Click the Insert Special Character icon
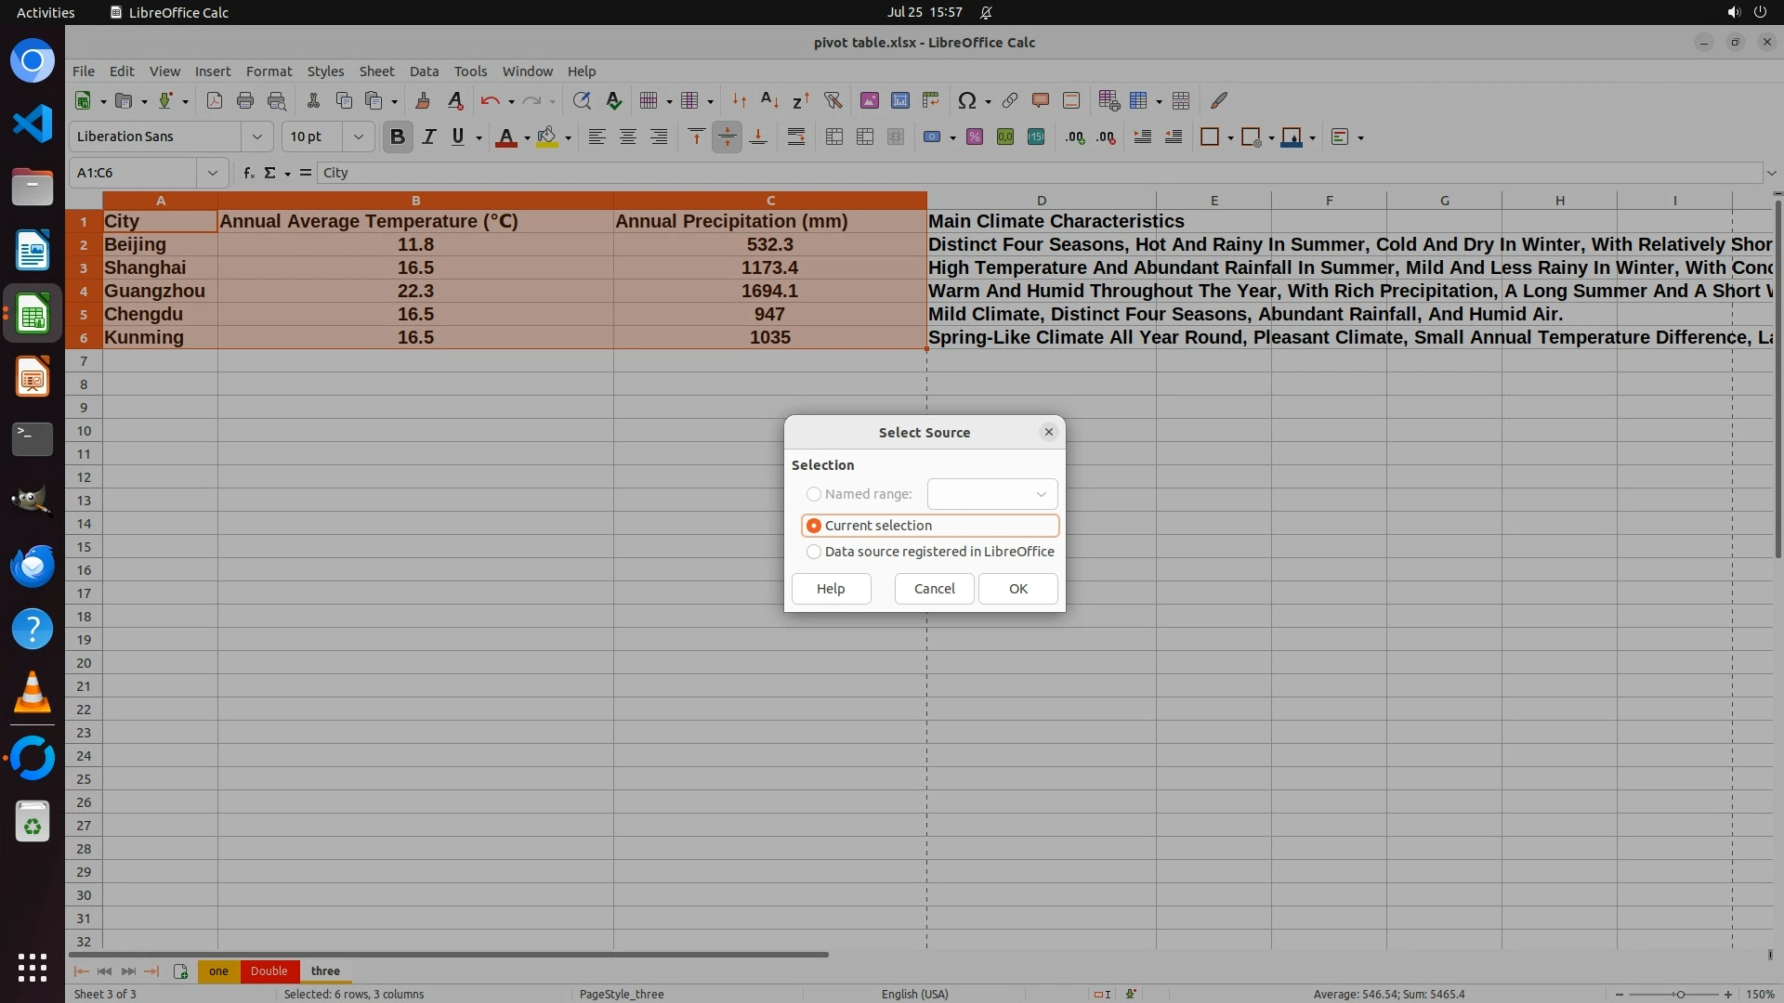1784x1003 pixels. point(966,100)
